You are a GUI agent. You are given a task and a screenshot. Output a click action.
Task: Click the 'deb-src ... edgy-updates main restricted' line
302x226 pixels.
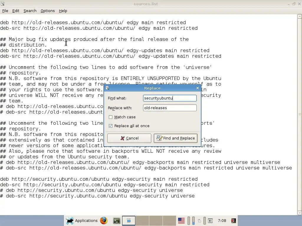tap(111, 56)
